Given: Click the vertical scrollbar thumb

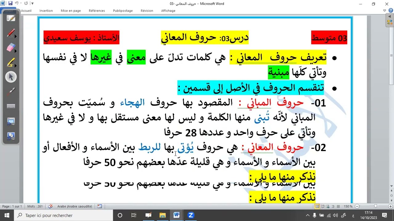Looking at the screenshot, I should click(x=392, y=55).
